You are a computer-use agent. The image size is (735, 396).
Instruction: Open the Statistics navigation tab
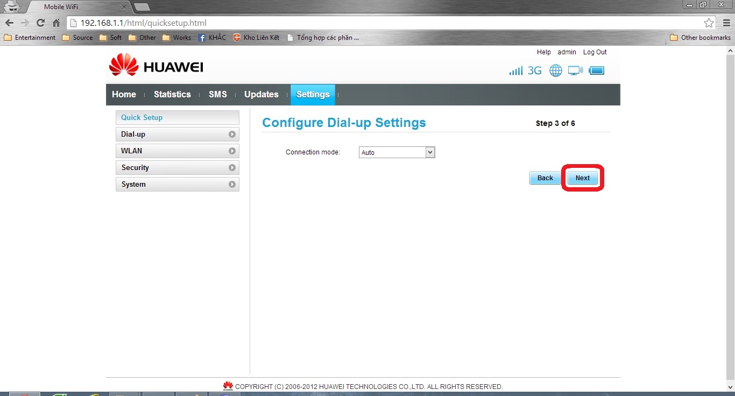pyautogui.click(x=172, y=95)
